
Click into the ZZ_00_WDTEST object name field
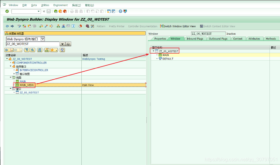(x=33, y=44)
